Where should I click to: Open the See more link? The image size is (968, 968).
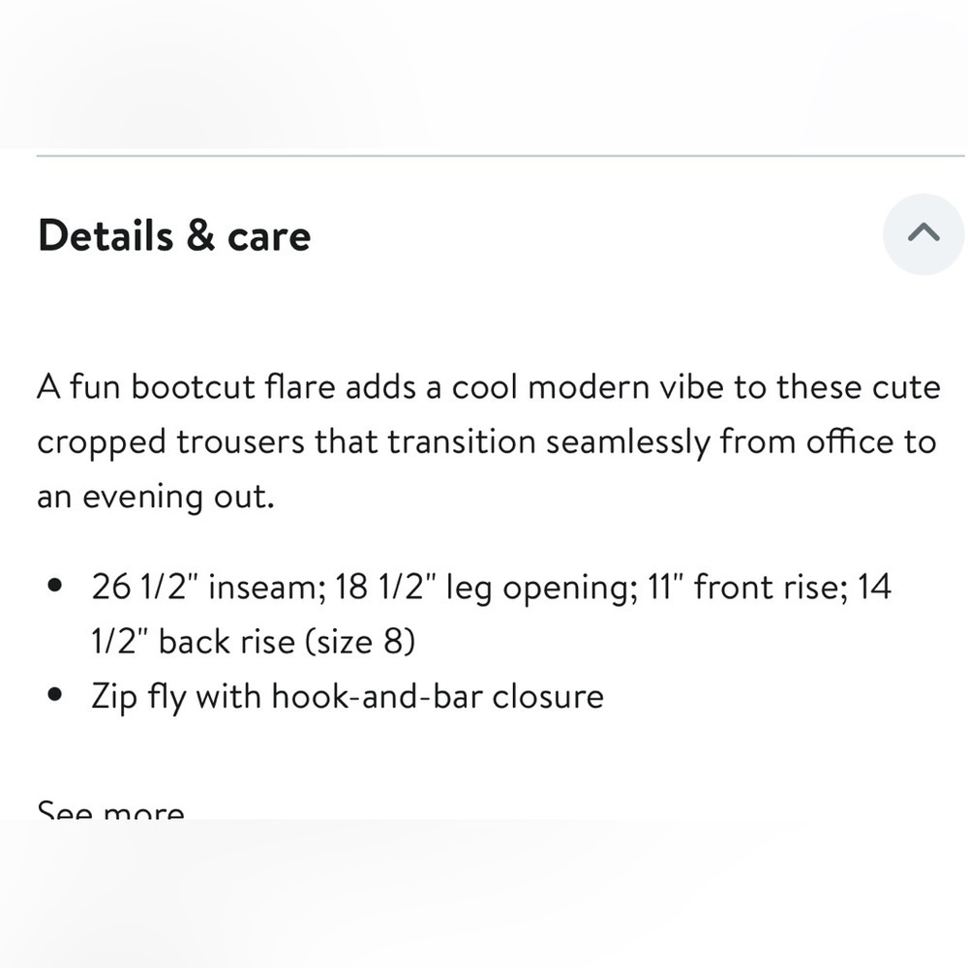(111, 809)
